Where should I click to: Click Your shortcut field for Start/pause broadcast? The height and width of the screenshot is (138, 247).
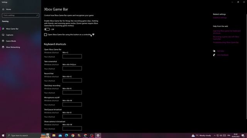(72, 117)
